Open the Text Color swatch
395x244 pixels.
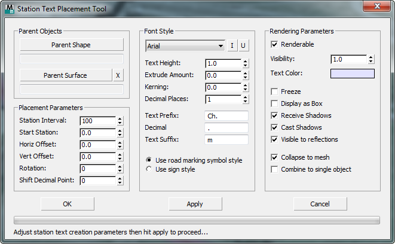click(352, 74)
